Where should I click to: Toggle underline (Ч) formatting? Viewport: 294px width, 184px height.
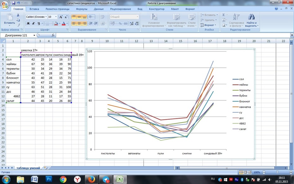39,23
